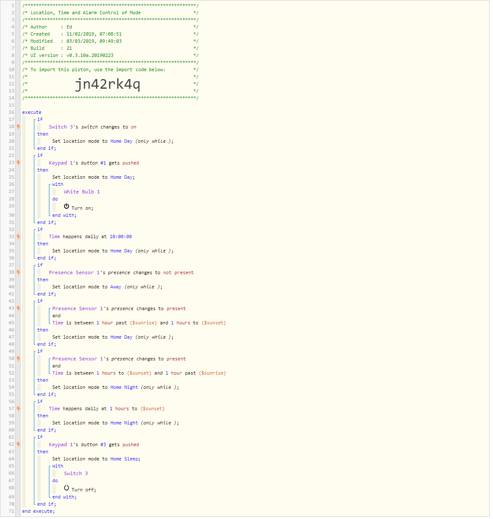The height and width of the screenshot is (519, 493).
Task: Click 'Home Day' in the line 47 mode action
Action: [121, 337]
